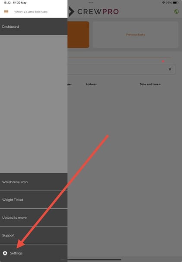Tap the Wi-Fi status icon
Viewport: 182px width, 262px height.
[163, 3]
